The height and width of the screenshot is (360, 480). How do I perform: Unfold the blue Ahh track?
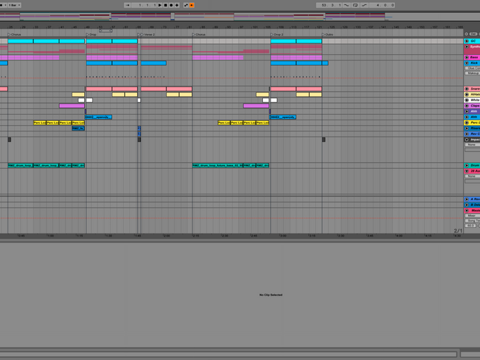pyautogui.click(x=467, y=117)
